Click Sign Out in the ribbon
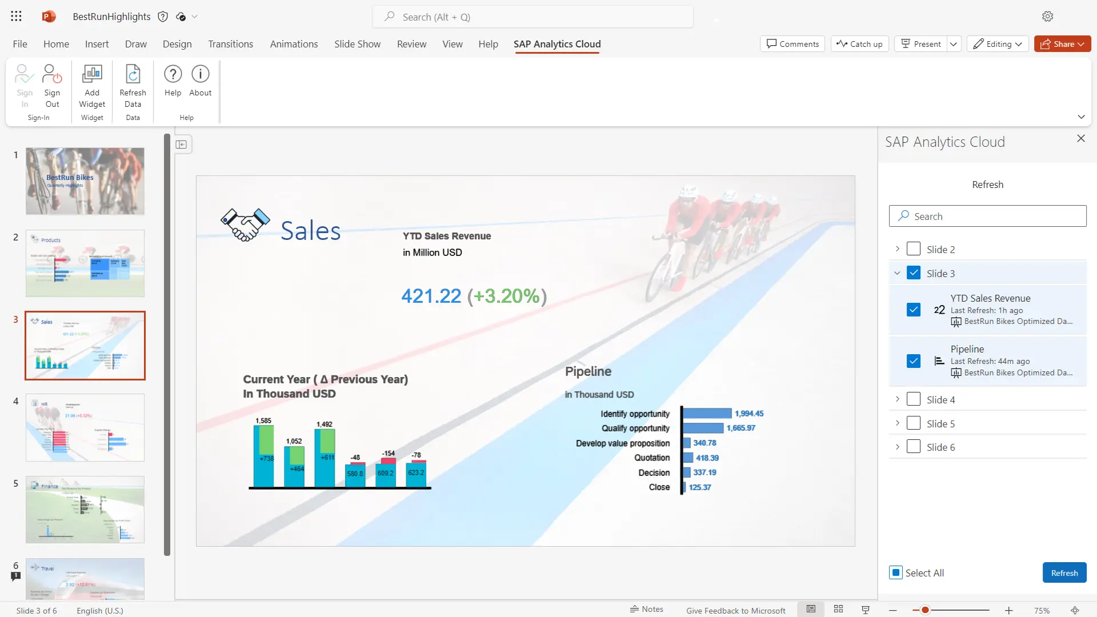1097x617 pixels. [52, 86]
